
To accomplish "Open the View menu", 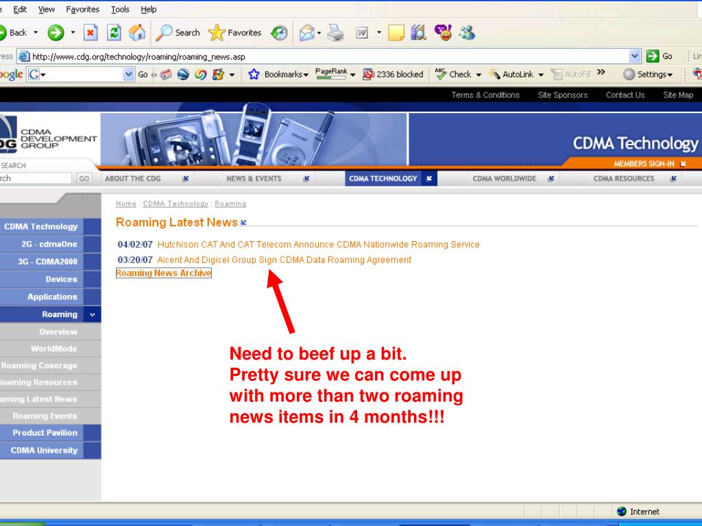I will [46, 10].
